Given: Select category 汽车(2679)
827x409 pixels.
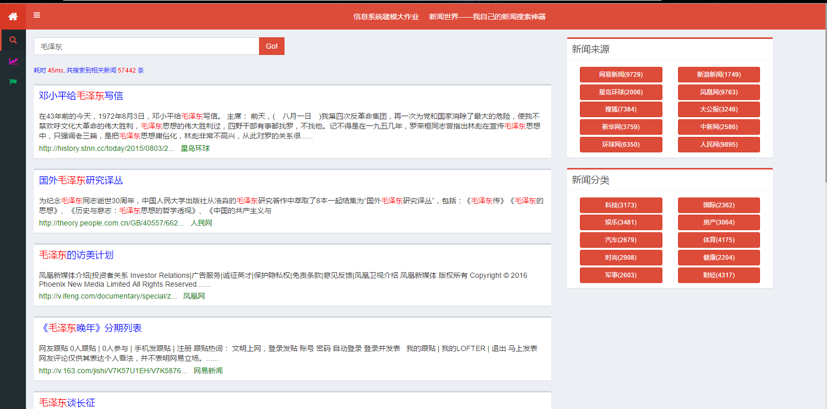Looking at the screenshot, I should [x=621, y=240].
